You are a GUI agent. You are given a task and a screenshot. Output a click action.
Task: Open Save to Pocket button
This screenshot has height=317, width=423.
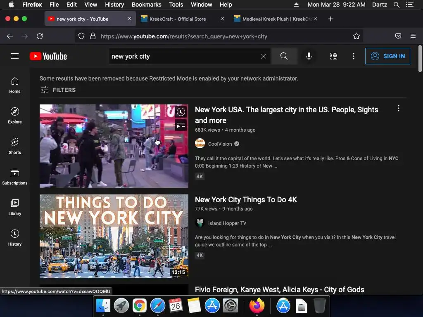point(398,36)
